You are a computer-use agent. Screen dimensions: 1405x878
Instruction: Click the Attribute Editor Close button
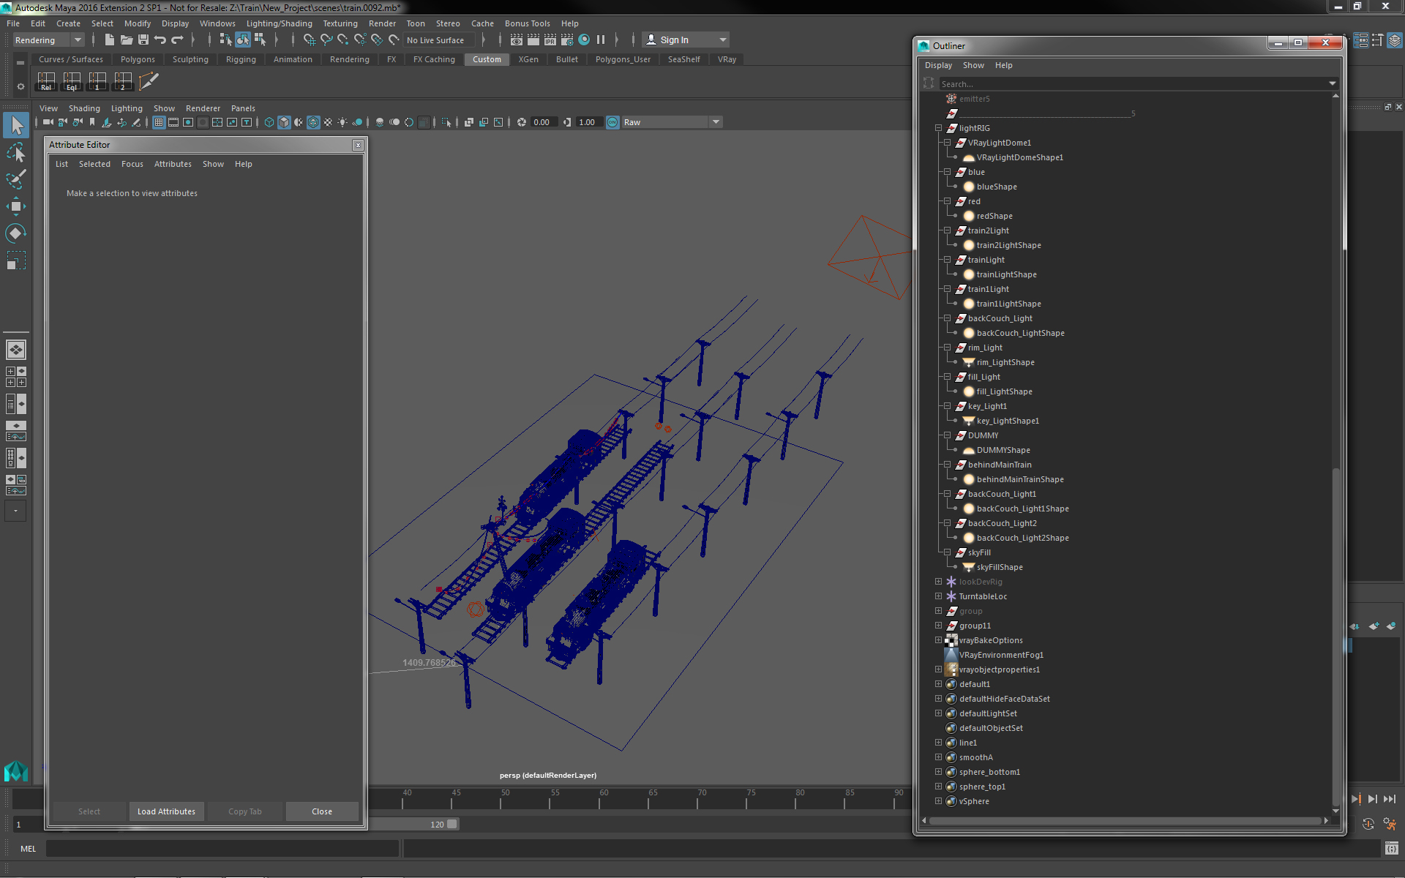point(322,811)
